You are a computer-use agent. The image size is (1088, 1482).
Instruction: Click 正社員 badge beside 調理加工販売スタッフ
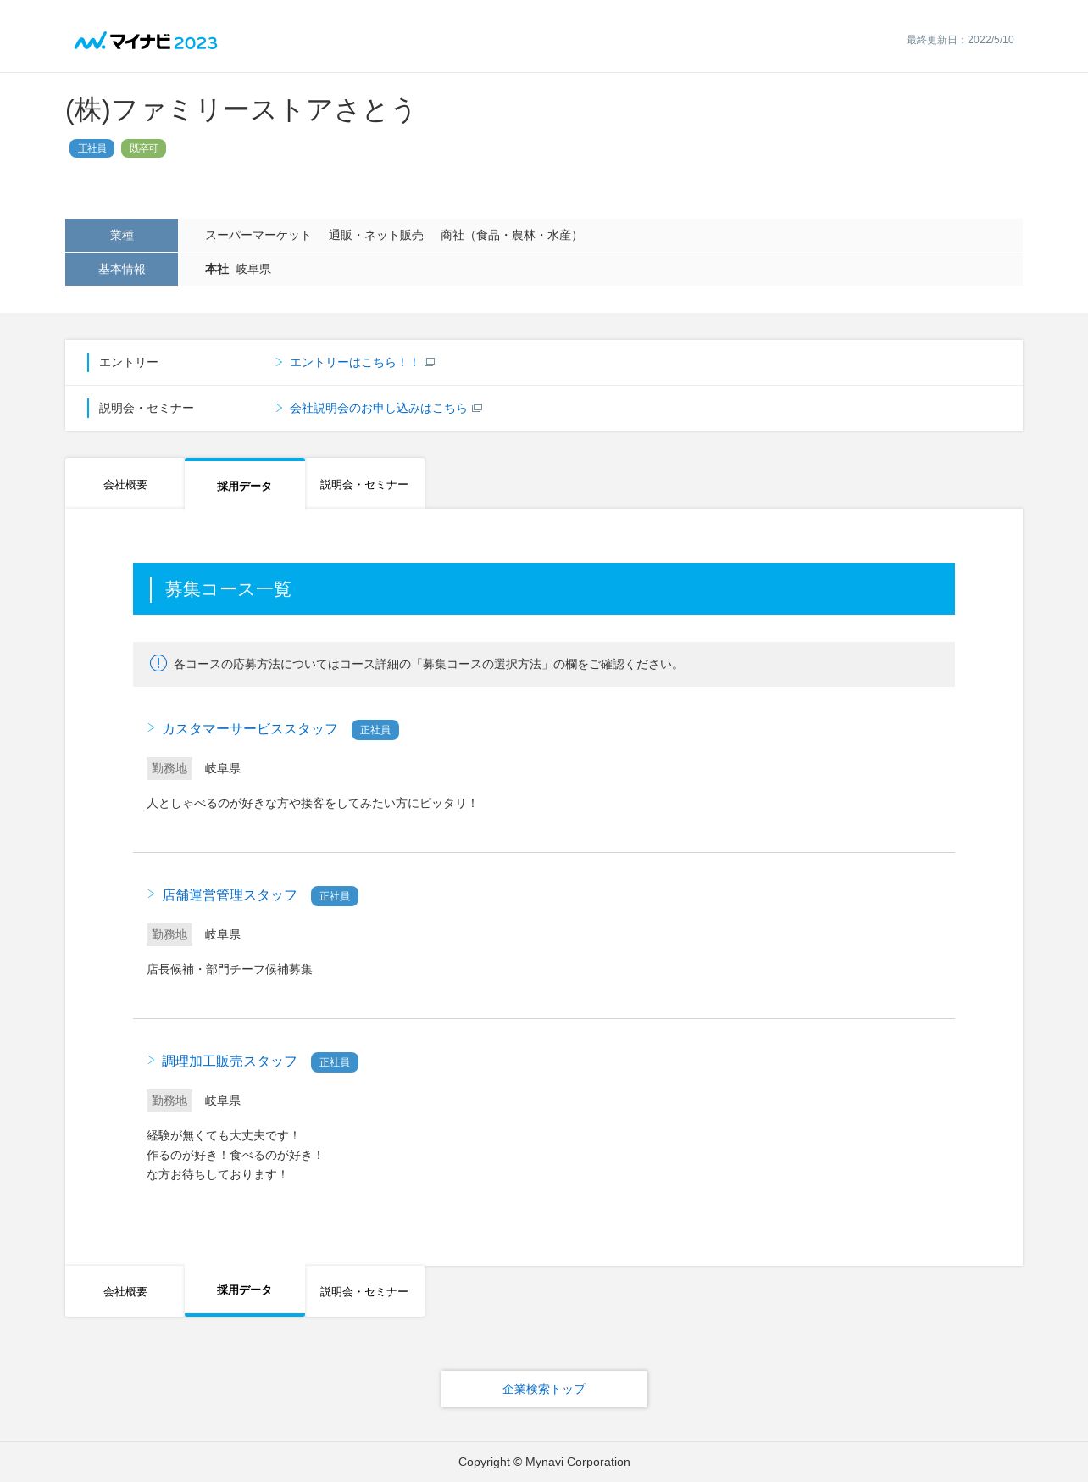[x=335, y=1062]
